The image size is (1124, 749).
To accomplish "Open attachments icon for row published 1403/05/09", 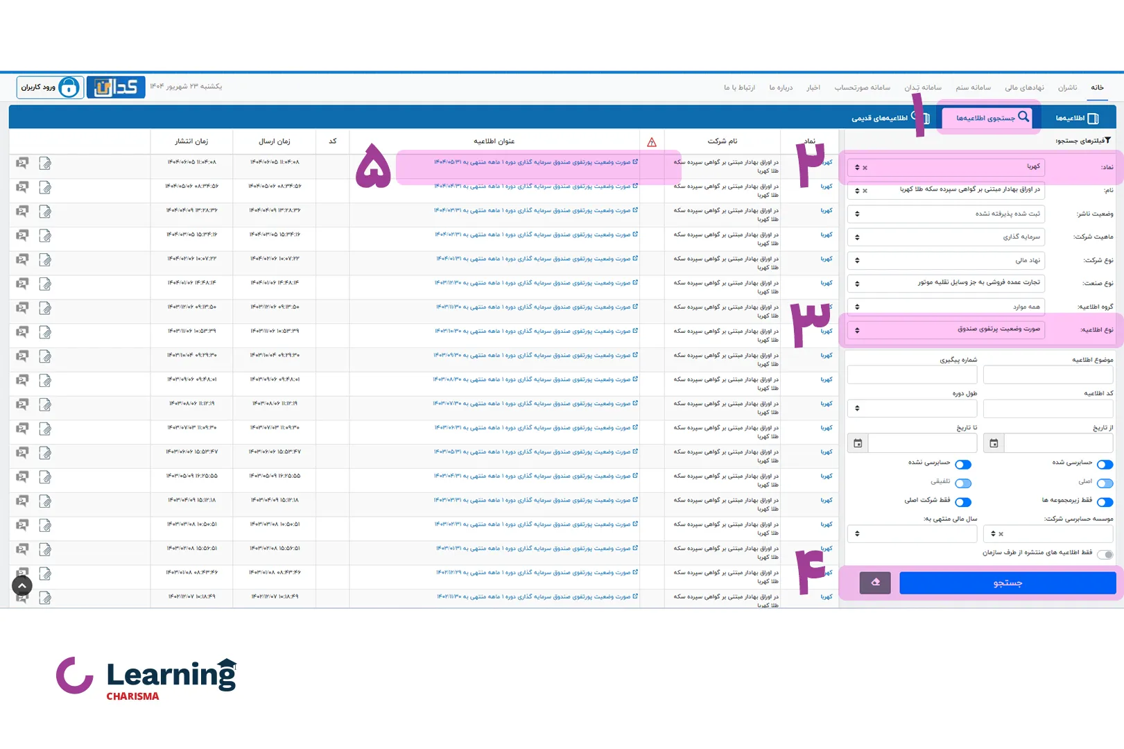I will tap(45, 477).
